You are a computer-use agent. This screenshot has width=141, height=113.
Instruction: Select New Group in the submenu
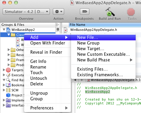tap(103, 43)
